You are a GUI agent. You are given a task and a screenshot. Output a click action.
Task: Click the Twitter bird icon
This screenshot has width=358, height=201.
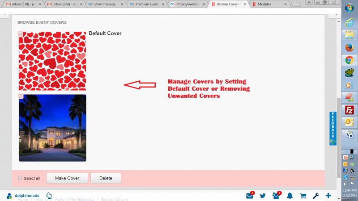[263, 196]
